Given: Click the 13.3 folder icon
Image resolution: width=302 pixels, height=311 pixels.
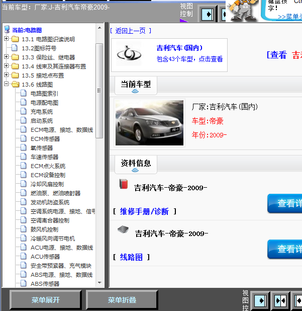Looking at the screenshot, I should pyautogui.click(x=15, y=57).
